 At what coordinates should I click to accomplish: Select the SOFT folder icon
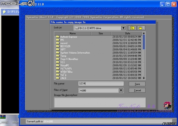pos(58,49)
